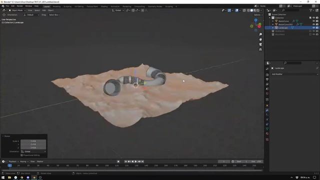Image resolution: width=320 pixels, height=180 pixels.
Task: Click the Blender logo menu icon
Action: point(3,6)
